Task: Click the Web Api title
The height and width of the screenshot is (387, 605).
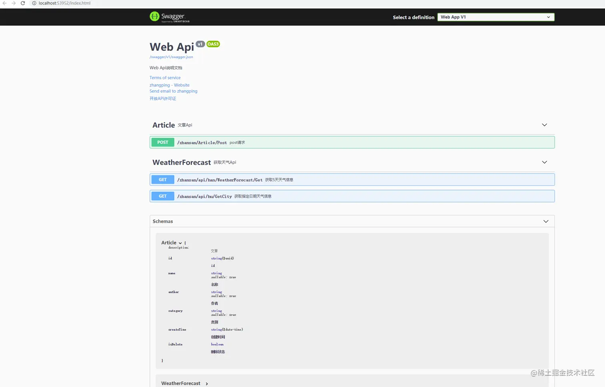Action: (172, 47)
